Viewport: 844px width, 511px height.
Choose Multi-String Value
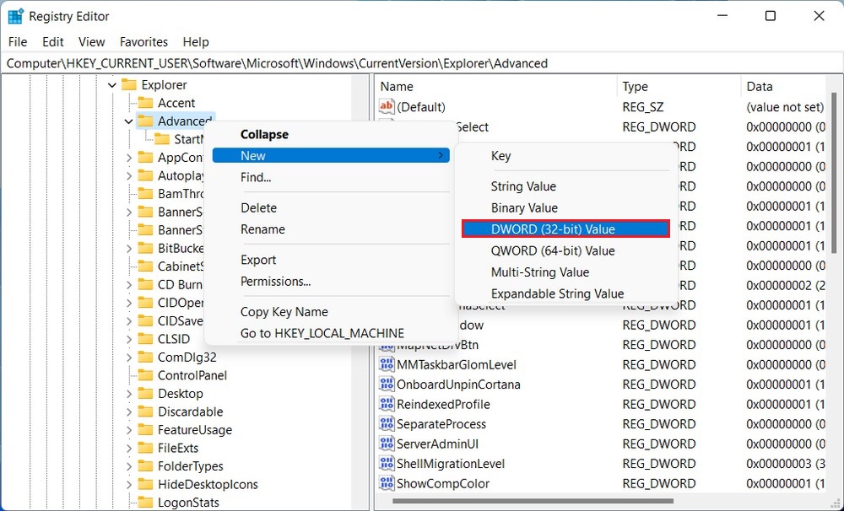pos(565,272)
